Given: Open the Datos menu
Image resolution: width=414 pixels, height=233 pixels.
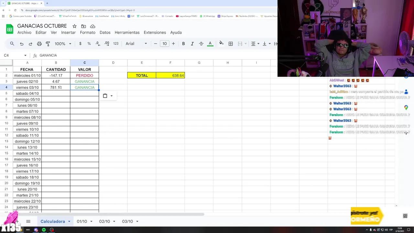Looking at the screenshot, I should tap(105, 32).
